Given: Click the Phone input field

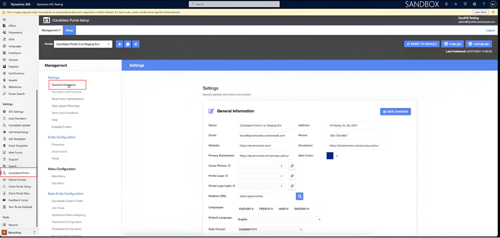Looking at the screenshot, I should [x=355, y=136].
